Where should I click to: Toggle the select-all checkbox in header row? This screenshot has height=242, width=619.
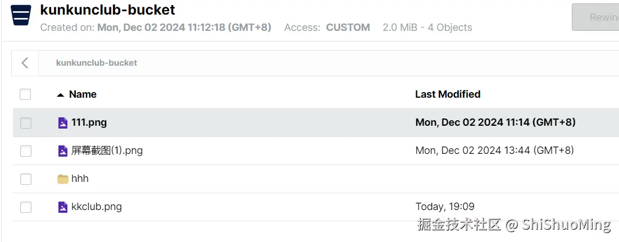[x=25, y=94]
